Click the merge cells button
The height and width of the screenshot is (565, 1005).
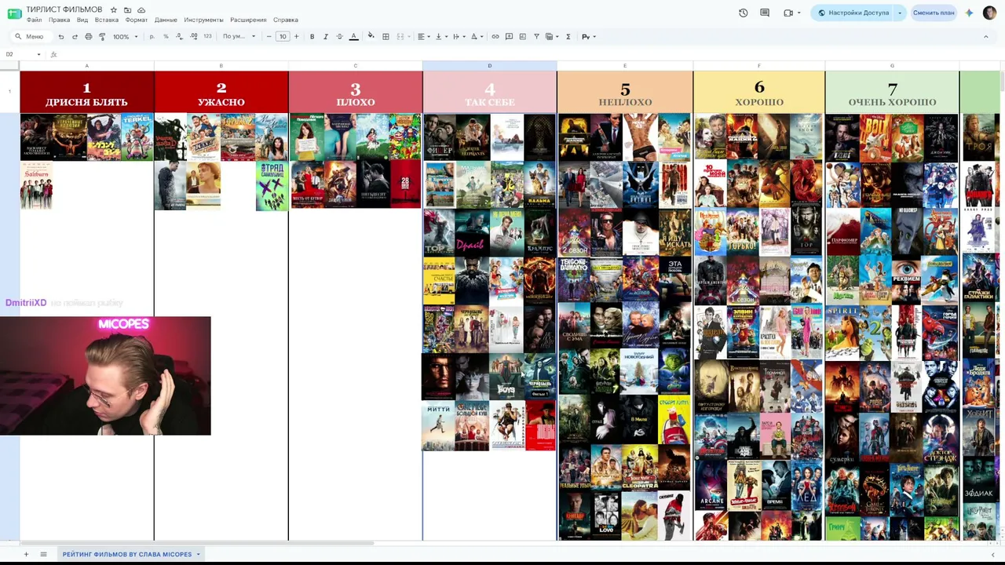coord(400,37)
